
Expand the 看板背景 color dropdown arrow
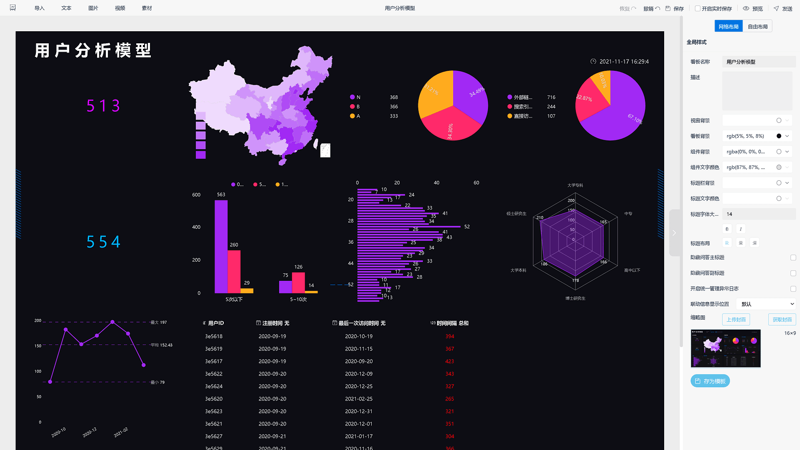(787, 136)
